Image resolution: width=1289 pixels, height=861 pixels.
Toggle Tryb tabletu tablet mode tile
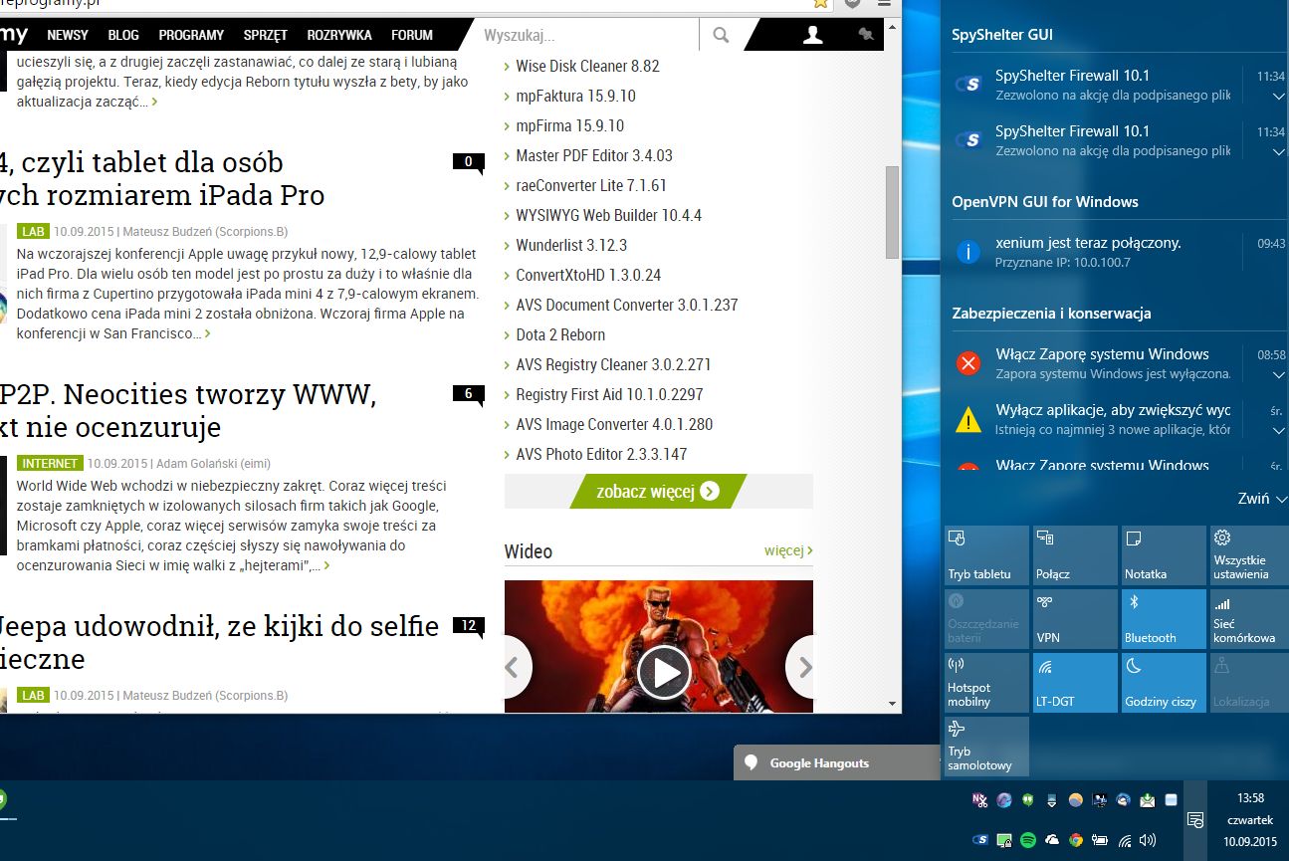point(986,555)
